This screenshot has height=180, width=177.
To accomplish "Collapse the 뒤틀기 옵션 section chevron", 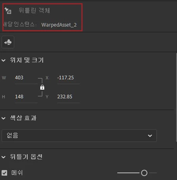I will (4, 157).
